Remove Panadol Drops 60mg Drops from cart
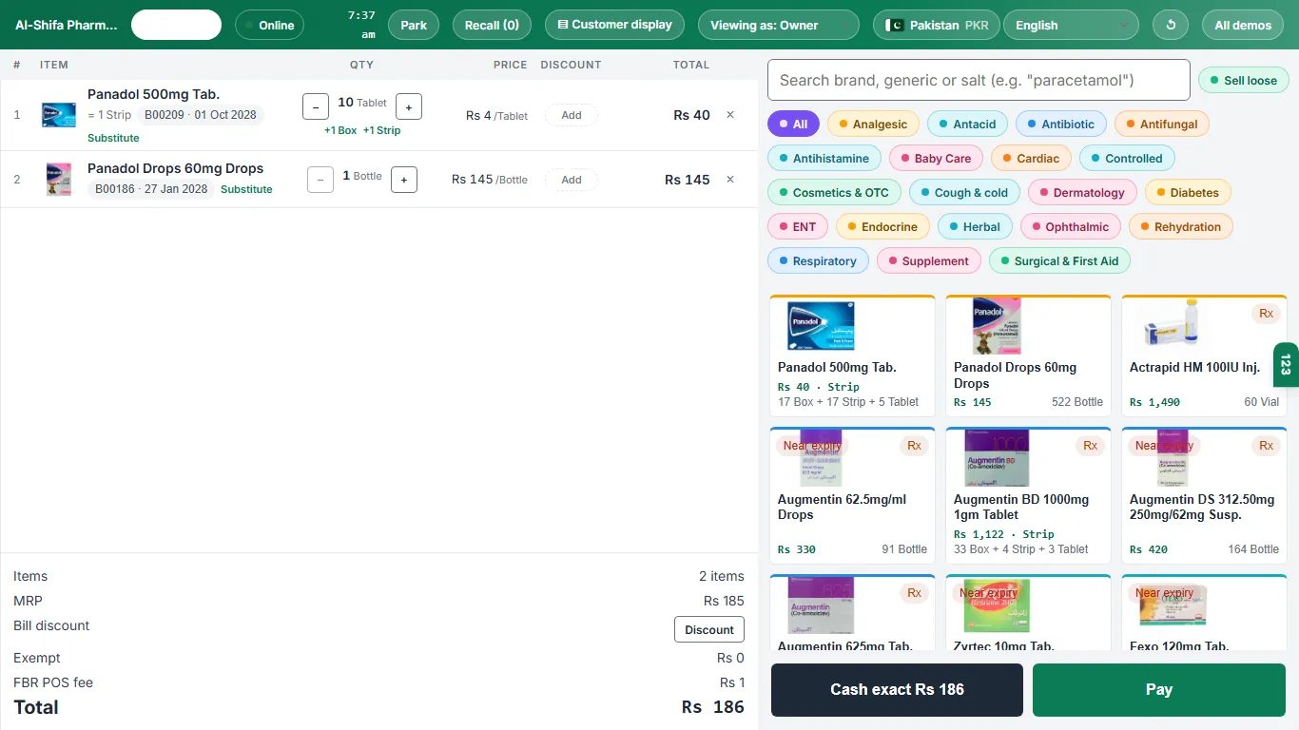Screen dimensions: 1299x730 click(x=730, y=180)
